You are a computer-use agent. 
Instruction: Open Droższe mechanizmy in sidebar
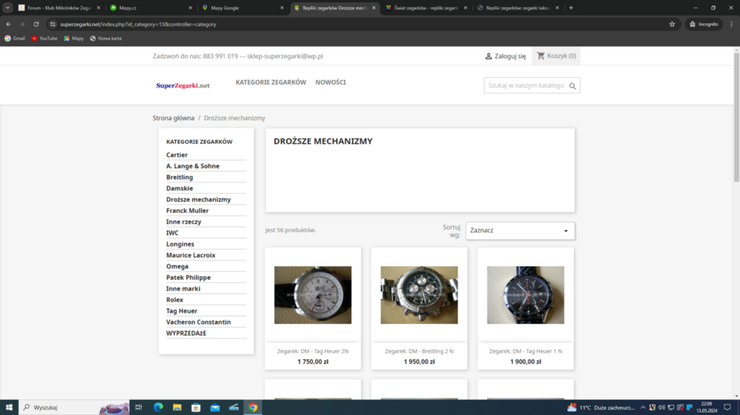tap(198, 199)
